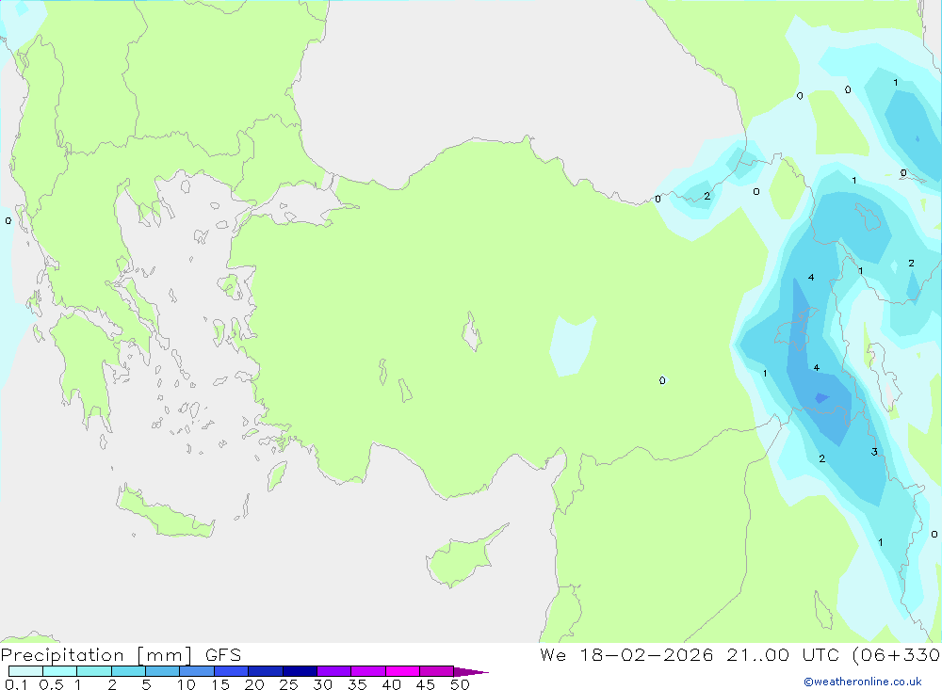Viewport: 942px width, 690px height.
Task: Click the "(06+330" forecast run text
Action: [x=897, y=654]
